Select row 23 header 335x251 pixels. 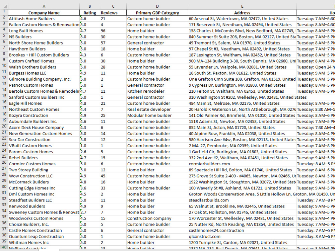4,146
